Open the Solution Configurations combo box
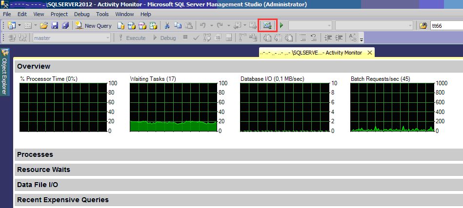The height and width of the screenshot is (208, 463). pyautogui.click(x=310, y=26)
